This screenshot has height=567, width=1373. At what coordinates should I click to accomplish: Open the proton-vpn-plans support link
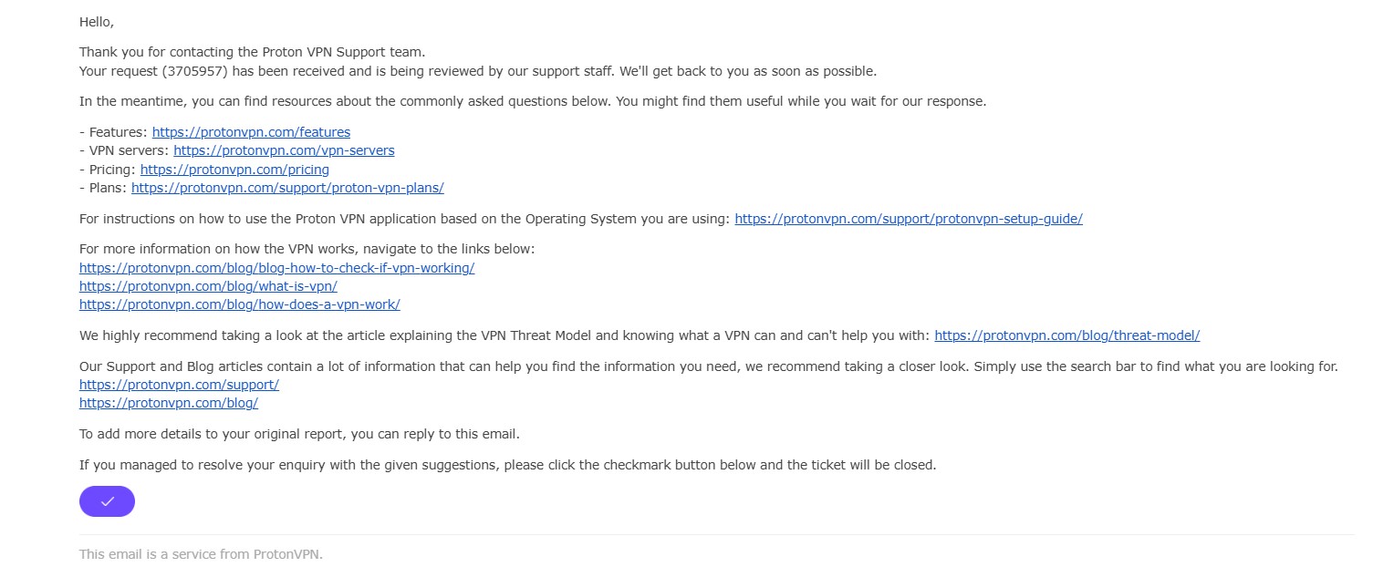click(287, 188)
